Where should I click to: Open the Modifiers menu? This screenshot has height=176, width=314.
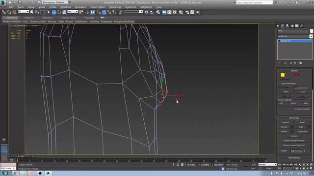click(65, 7)
